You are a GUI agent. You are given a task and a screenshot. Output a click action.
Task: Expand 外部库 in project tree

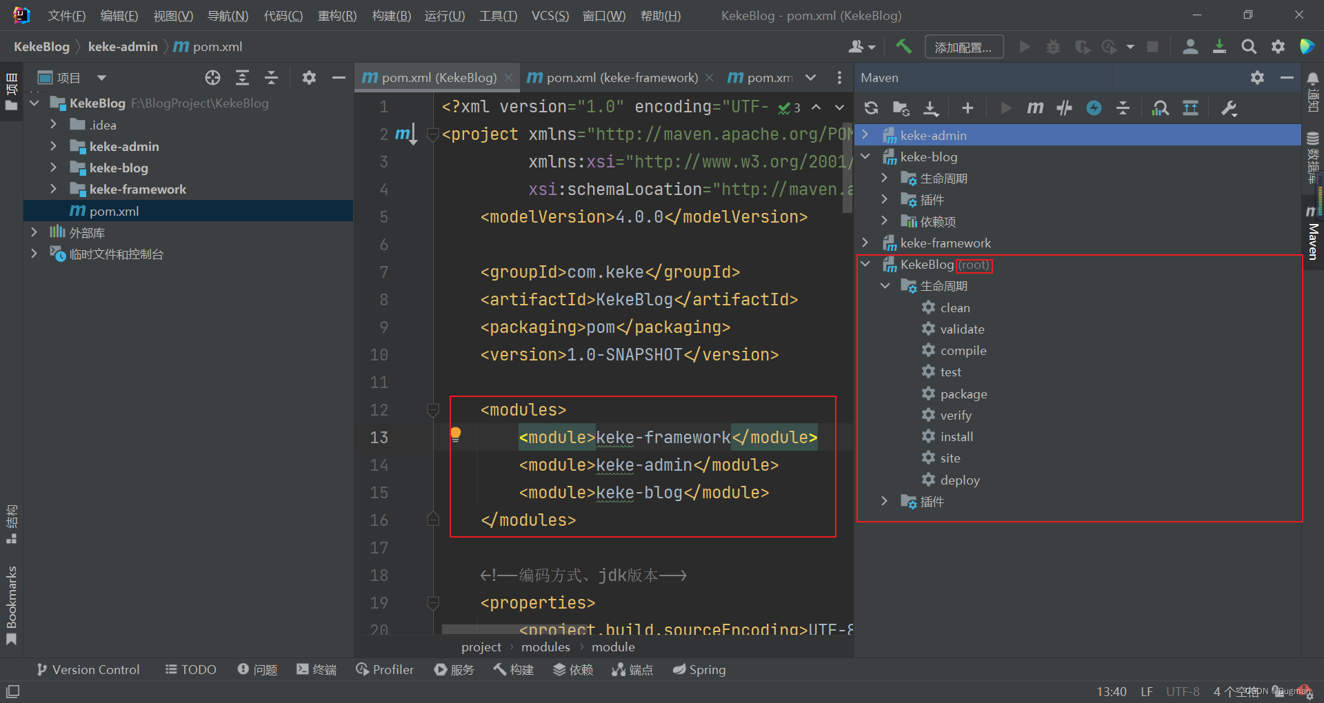click(x=34, y=232)
